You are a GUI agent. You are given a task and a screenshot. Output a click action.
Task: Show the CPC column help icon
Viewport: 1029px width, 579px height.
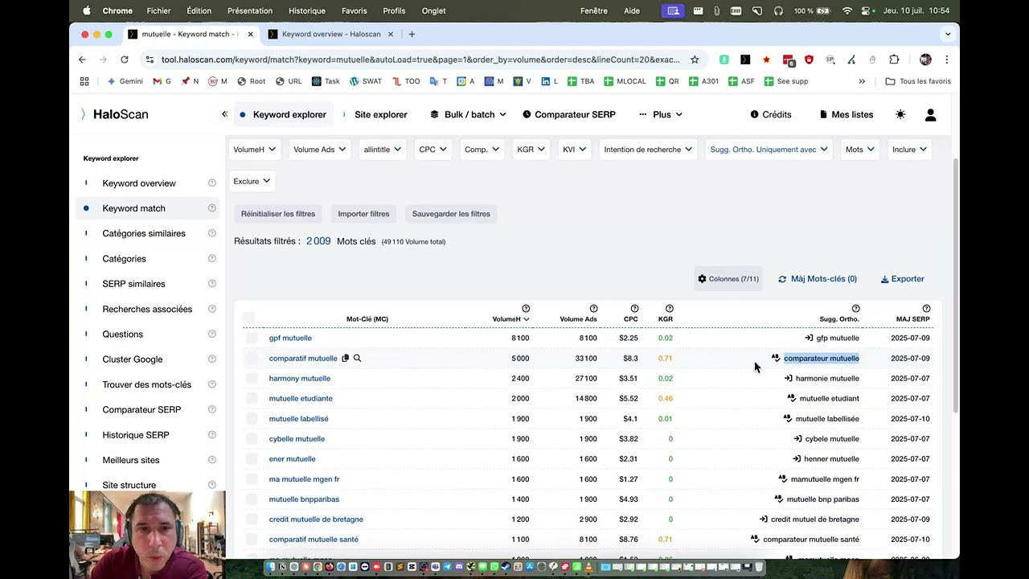634,309
